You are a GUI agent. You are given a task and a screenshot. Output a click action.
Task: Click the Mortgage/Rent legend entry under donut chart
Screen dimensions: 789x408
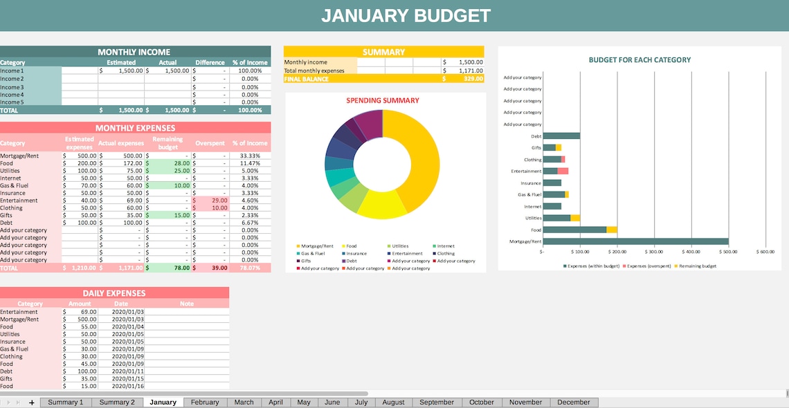click(x=315, y=246)
